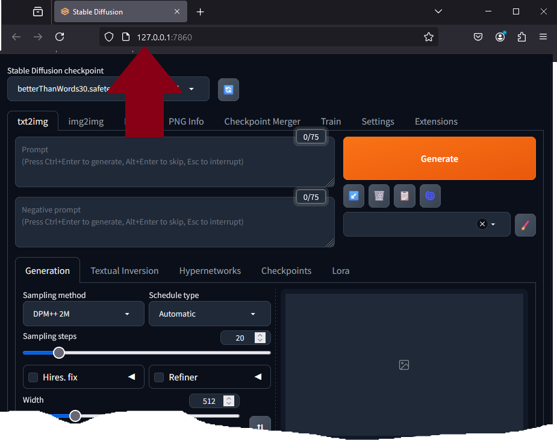Click the clipboard apply styles icon
The width and height of the screenshot is (557, 440).
point(405,196)
